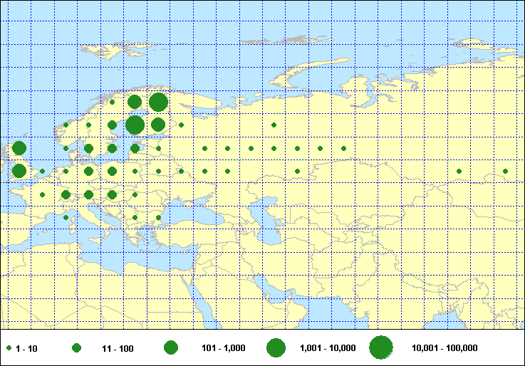This screenshot has width=525, height=366.
Task: Click the 10,001 - 100,000 legend circle
Action: (381, 347)
